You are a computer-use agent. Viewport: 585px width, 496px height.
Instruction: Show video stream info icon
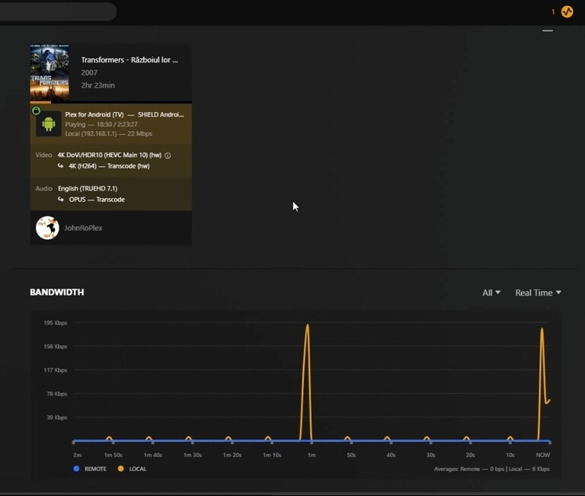168,155
